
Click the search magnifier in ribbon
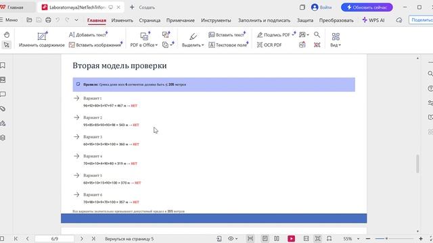tap(317, 34)
